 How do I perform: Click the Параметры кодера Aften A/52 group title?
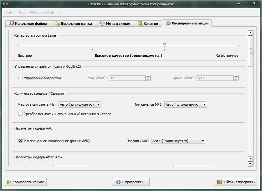pos(39,157)
